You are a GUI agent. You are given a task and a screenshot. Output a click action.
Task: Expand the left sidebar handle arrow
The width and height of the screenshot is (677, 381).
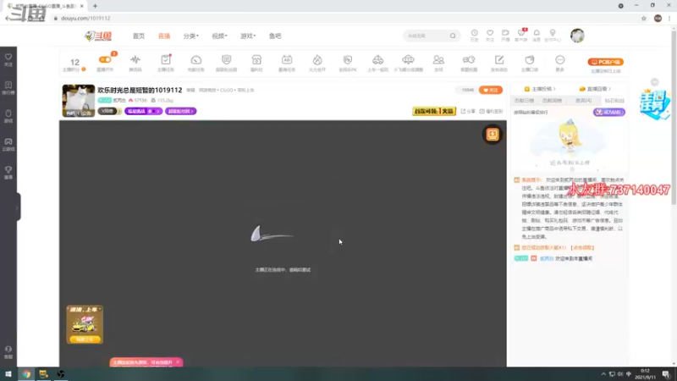pos(17,207)
